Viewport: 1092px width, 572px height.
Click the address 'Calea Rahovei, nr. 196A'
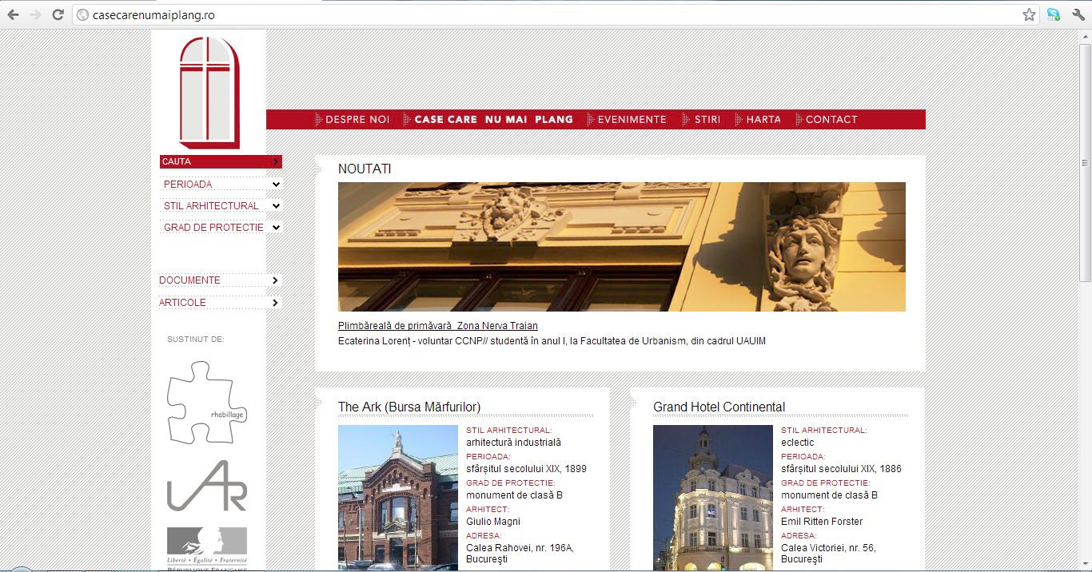(x=520, y=548)
